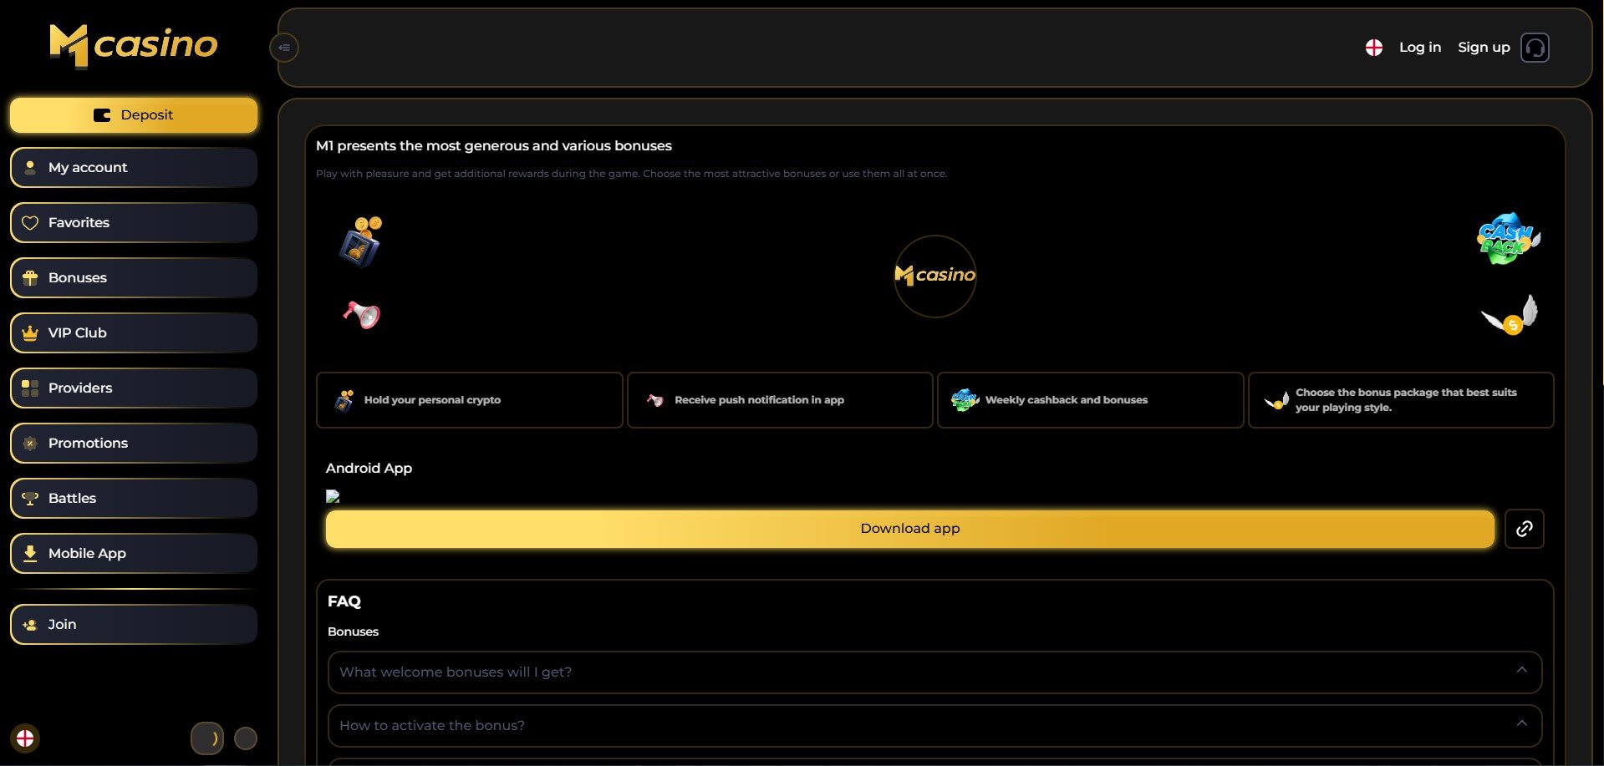Click chevron on welcome bonuses question

[x=1521, y=670]
